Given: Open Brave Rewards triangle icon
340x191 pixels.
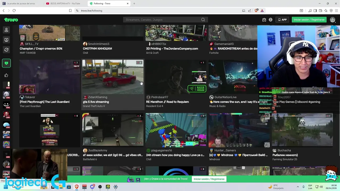Looking at the screenshot, I should coord(262,11).
